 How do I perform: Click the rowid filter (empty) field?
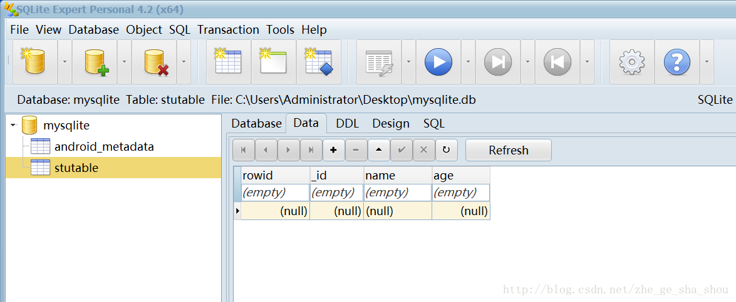(x=275, y=193)
